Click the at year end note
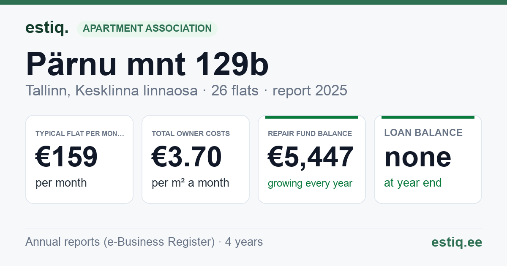 pyautogui.click(x=413, y=183)
